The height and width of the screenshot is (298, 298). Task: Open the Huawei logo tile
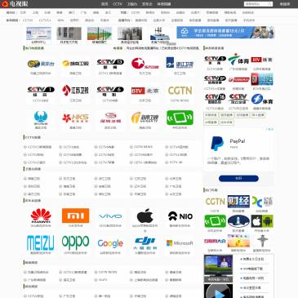[x=41, y=216]
